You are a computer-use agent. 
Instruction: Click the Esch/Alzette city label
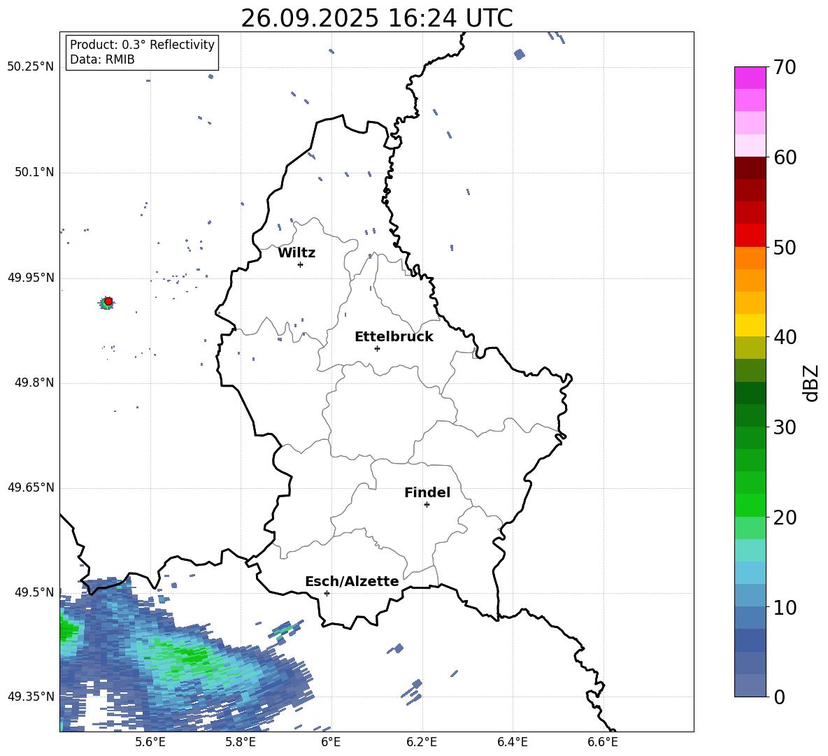click(352, 582)
